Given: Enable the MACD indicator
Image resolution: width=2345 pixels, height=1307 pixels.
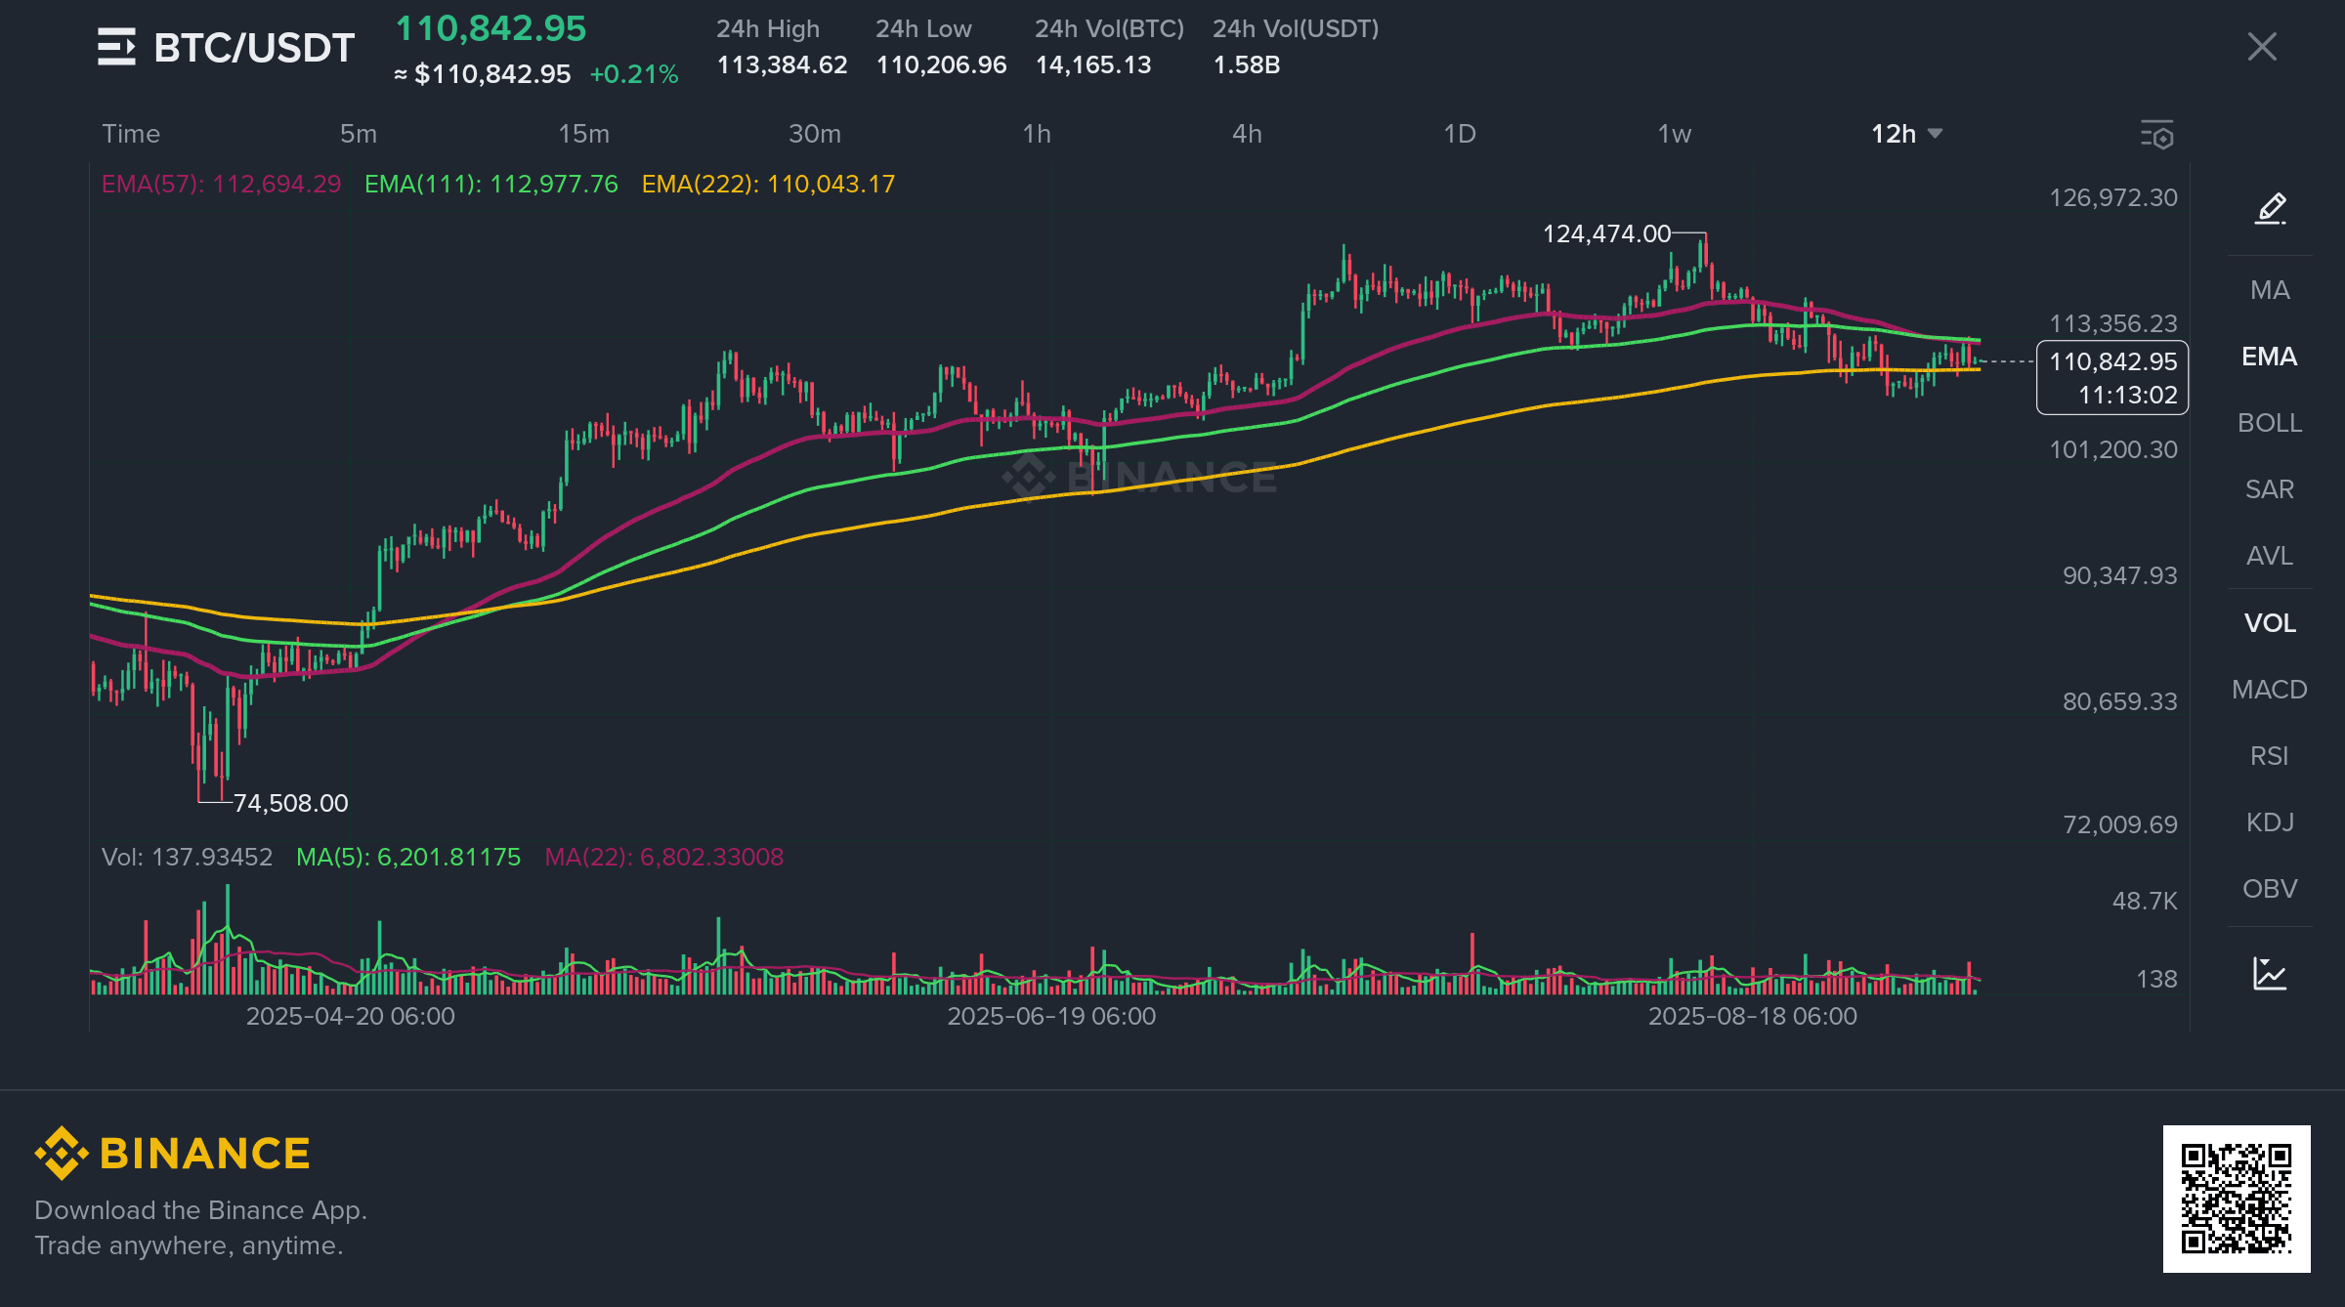Looking at the screenshot, I should coord(2269,690).
